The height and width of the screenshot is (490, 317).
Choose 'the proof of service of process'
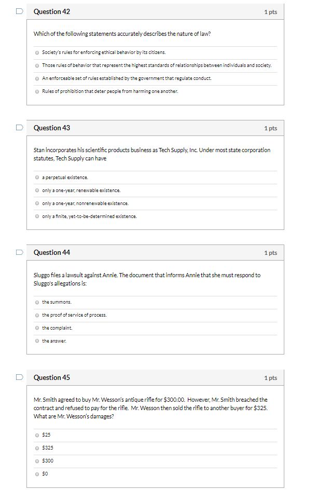click(x=37, y=315)
